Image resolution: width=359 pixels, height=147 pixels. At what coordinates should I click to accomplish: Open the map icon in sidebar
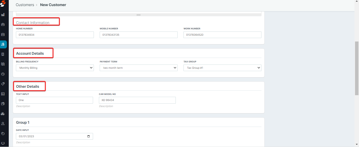3,64
